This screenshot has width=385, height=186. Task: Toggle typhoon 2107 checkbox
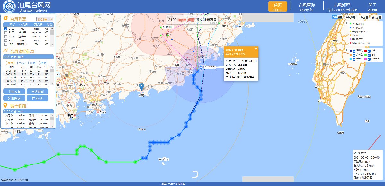click(x=5, y=37)
